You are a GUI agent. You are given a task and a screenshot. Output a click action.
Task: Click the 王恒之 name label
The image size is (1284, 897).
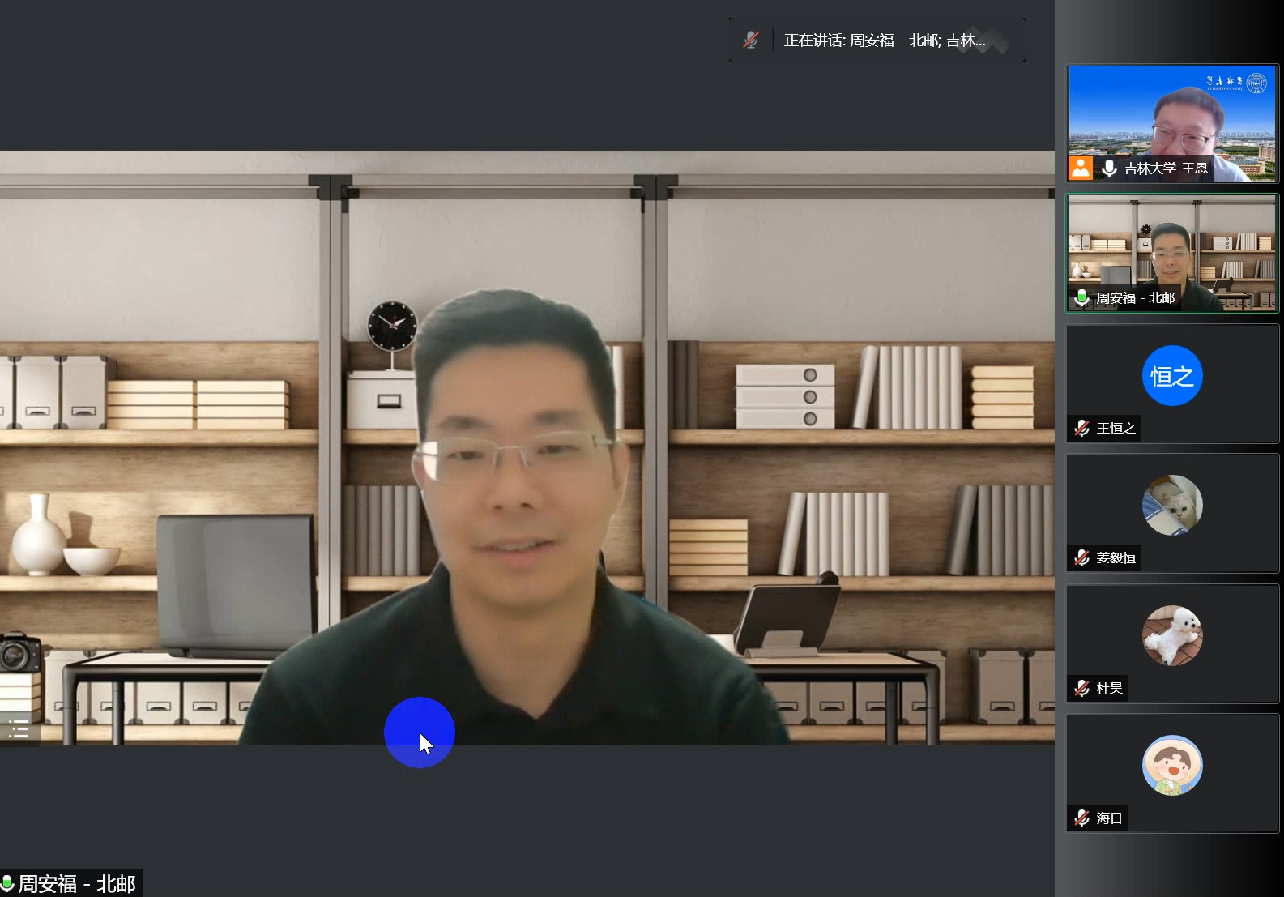1116,428
